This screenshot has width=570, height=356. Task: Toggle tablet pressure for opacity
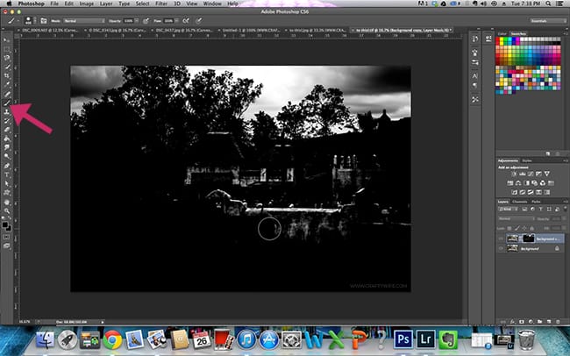146,21
